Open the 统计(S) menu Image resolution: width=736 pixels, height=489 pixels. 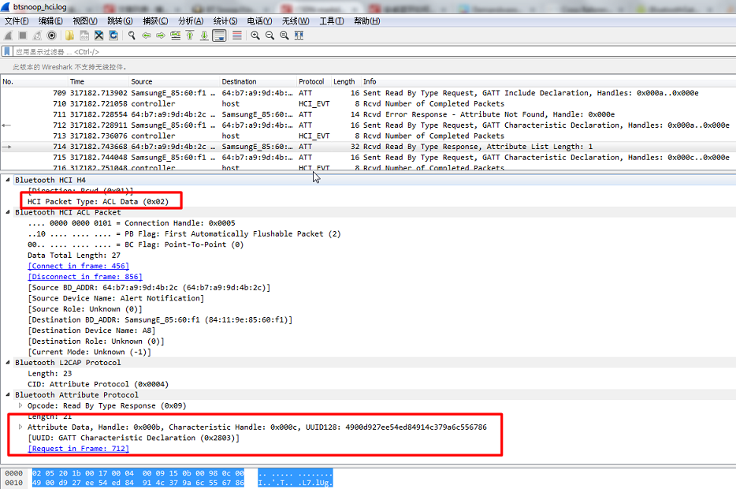tap(225, 21)
